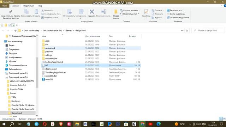Create a New folder from ribbon

pos(116,14)
